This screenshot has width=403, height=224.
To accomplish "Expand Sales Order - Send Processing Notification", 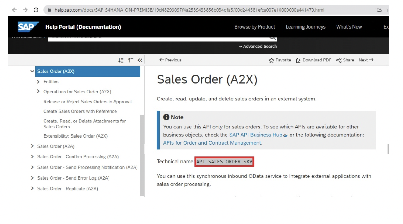I will (x=32, y=167).
